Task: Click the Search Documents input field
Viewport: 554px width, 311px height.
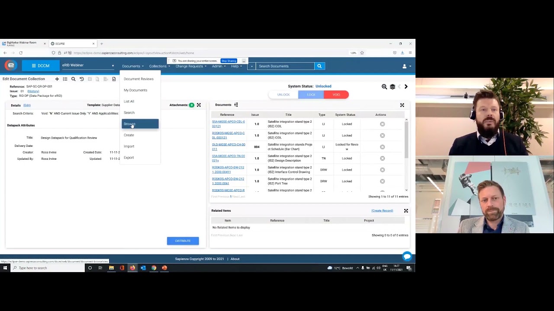Action: 285,66
